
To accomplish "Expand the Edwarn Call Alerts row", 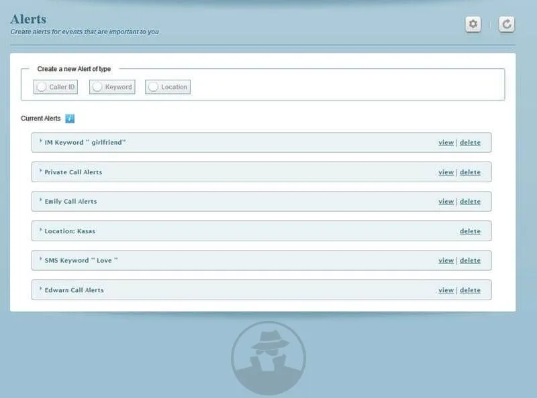I will pos(40,289).
